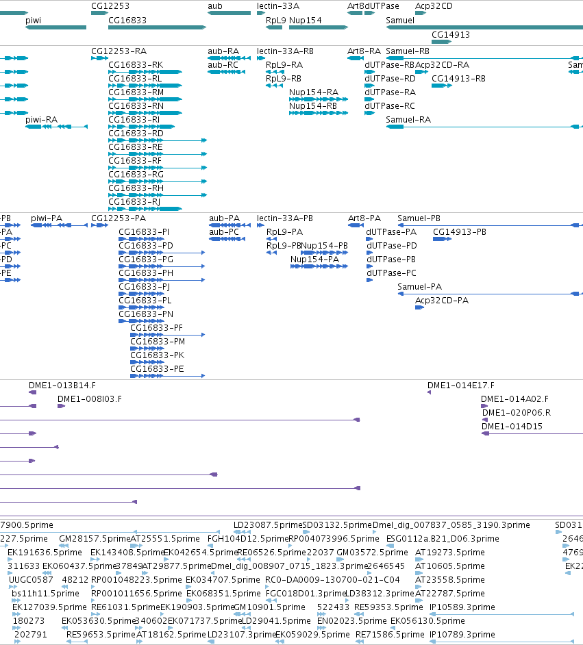Click the piwi gene feature
The width and height of the screenshot is (583, 645).
[x=55, y=27]
